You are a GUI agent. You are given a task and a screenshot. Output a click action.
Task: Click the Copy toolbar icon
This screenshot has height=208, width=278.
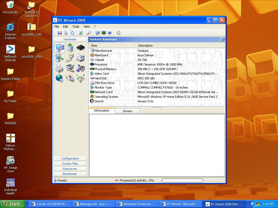pos(72,33)
